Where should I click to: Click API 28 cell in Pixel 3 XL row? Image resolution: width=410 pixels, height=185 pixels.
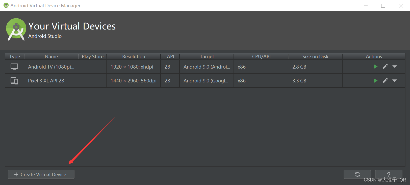pos(170,81)
